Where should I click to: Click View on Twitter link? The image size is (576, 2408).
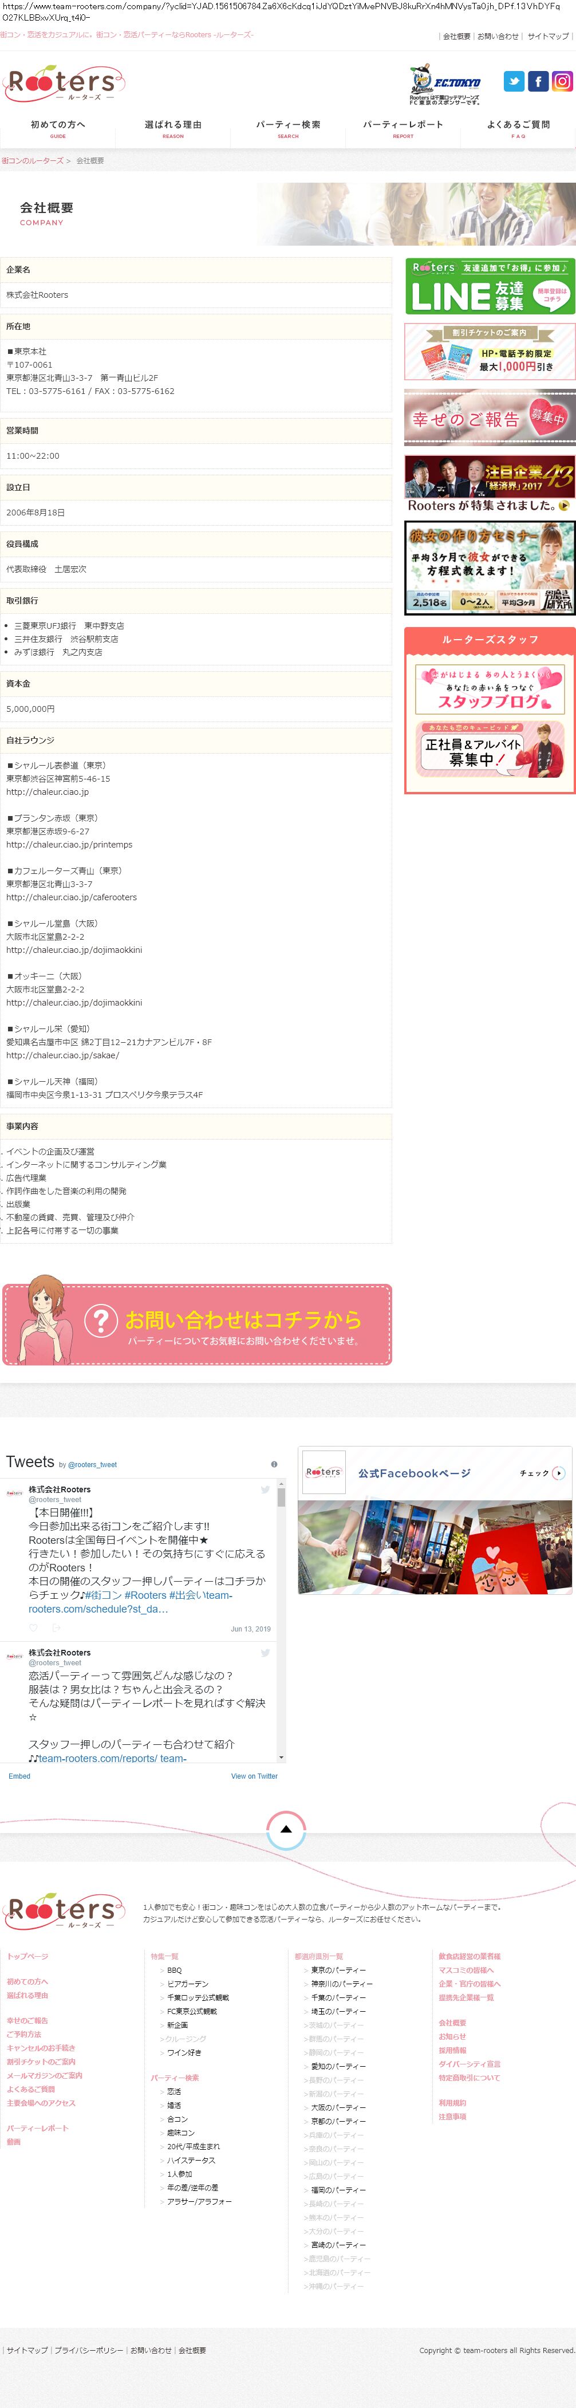[x=254, y=1776]
